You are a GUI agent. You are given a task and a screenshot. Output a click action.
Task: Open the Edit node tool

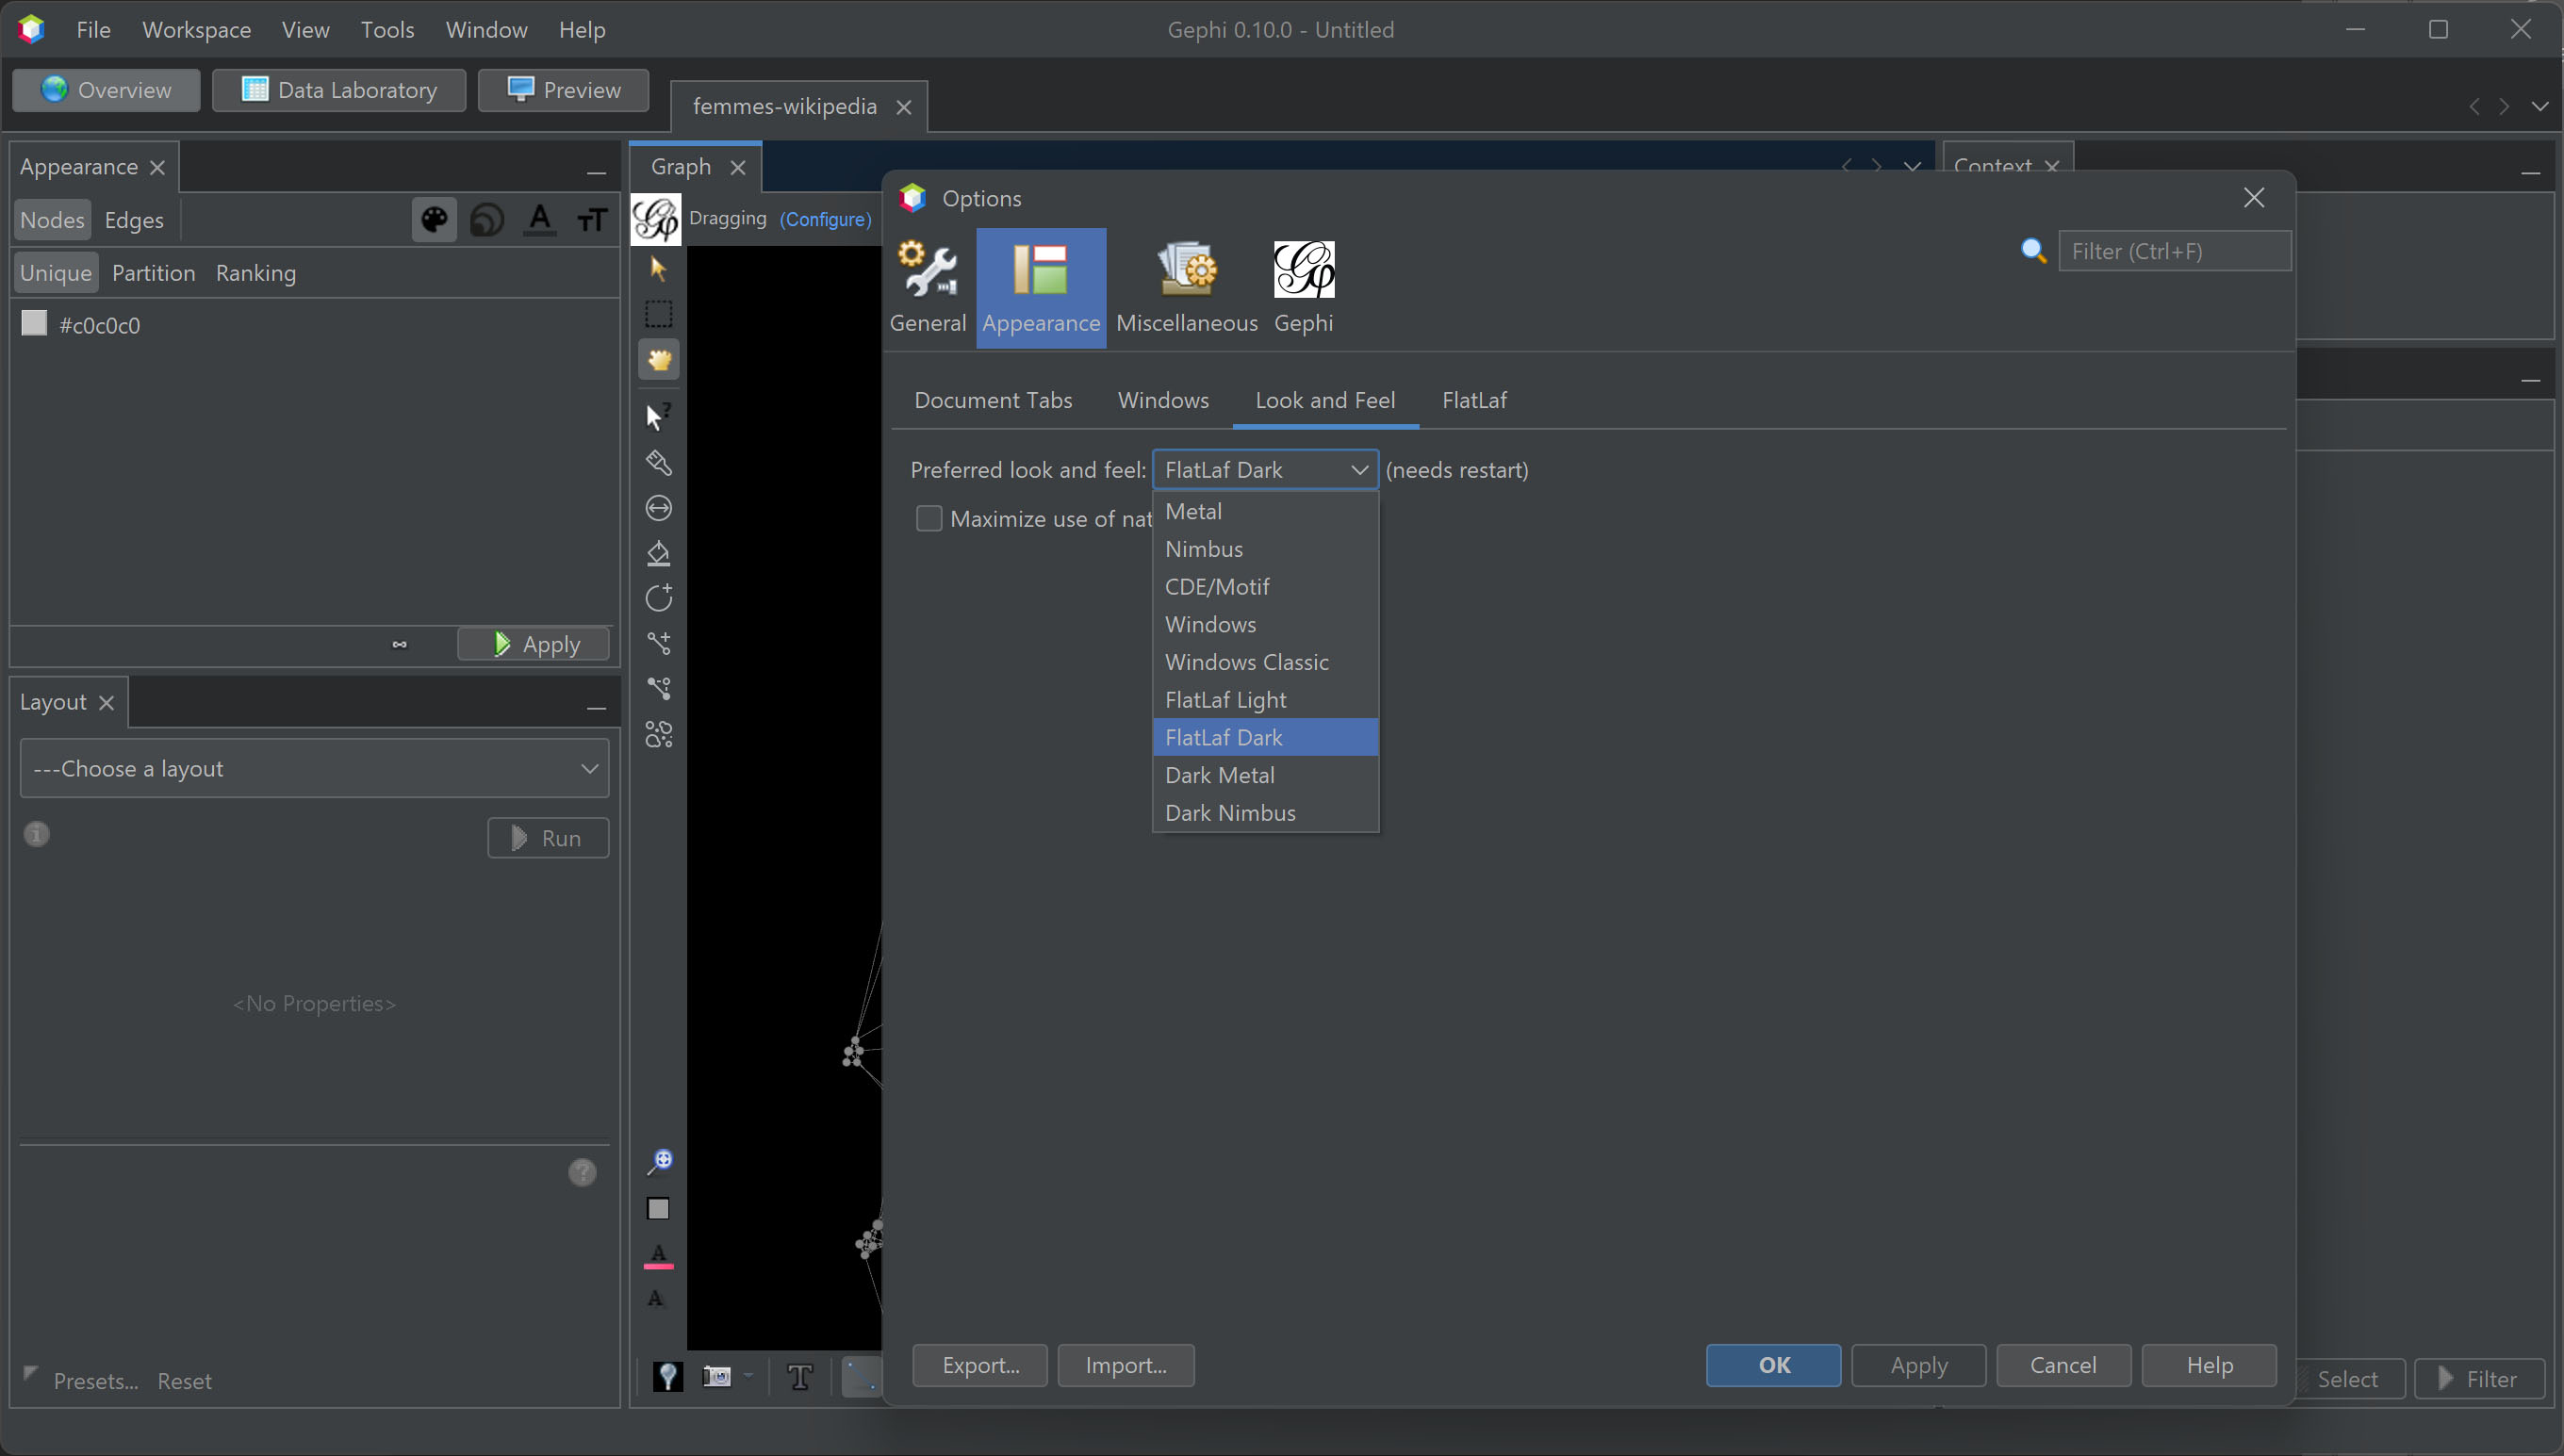(658, 415)
